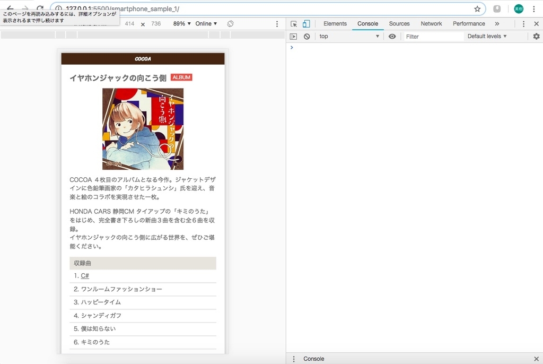543x364 pixels.
Task: Click the red ALBUM badge
Action: point(181,77)
